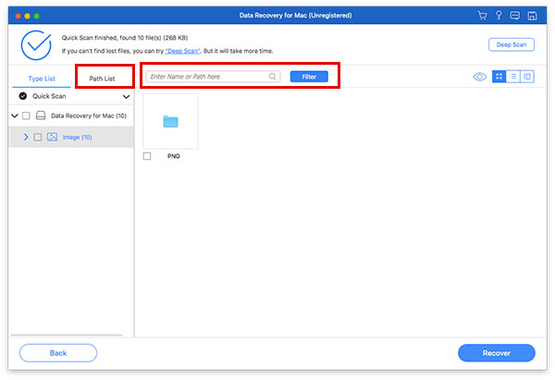Click the PNG folder name
This screenshot has width=555, height=380.
point(174,156)
